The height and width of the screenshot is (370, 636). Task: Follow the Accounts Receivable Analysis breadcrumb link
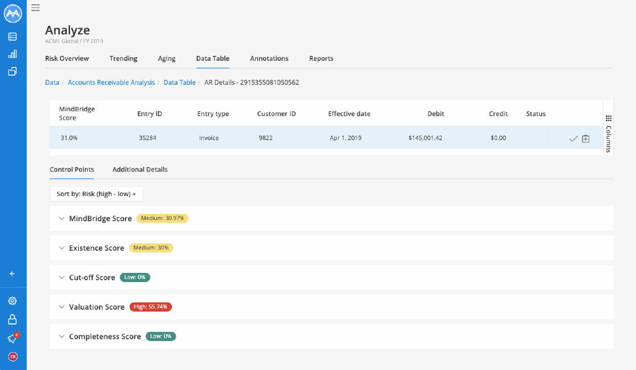(111, 82)
